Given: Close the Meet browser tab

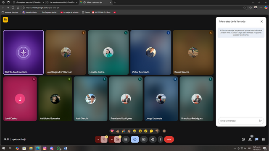Looking at the screenshot, I should point(110,3).
